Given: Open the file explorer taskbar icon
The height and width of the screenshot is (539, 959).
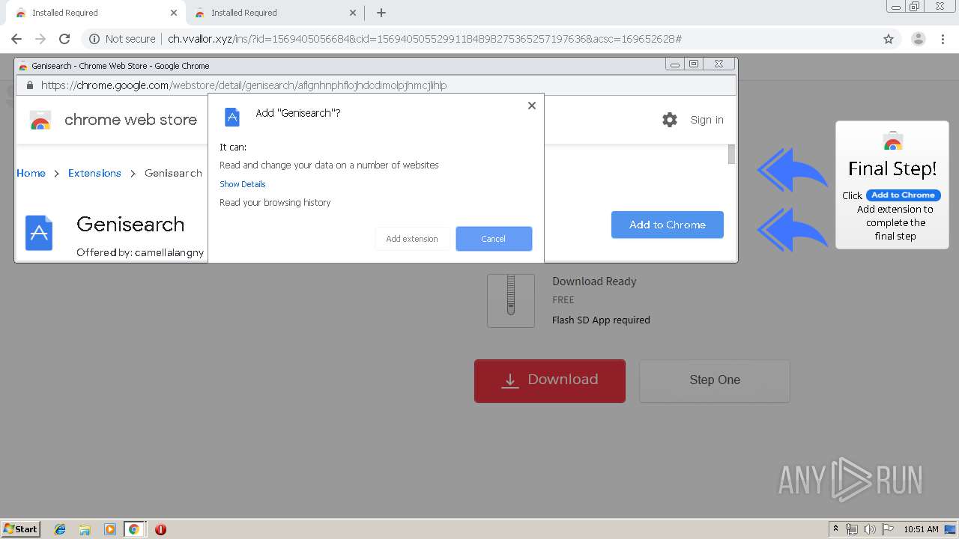Looking at the screenshot, I should tap(85, 529).
